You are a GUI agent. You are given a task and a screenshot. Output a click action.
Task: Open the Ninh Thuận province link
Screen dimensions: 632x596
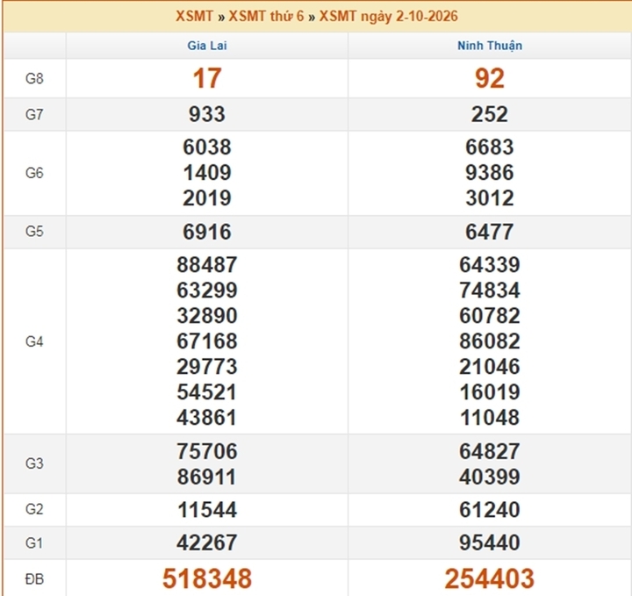click(x=490, y=46)
